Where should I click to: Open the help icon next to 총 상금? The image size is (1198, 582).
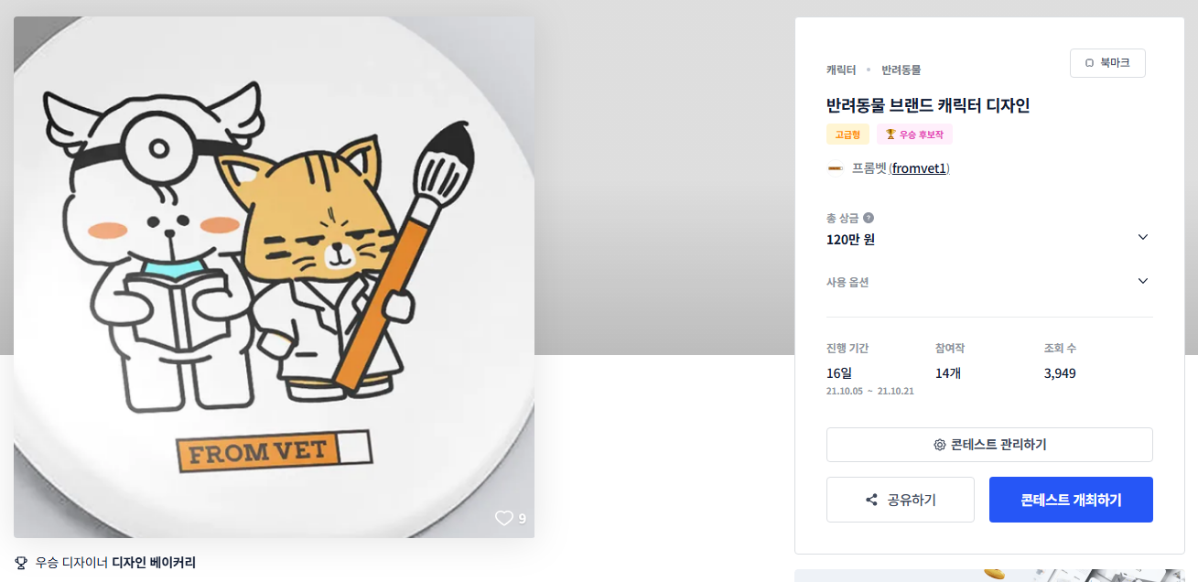pos(866,218)
